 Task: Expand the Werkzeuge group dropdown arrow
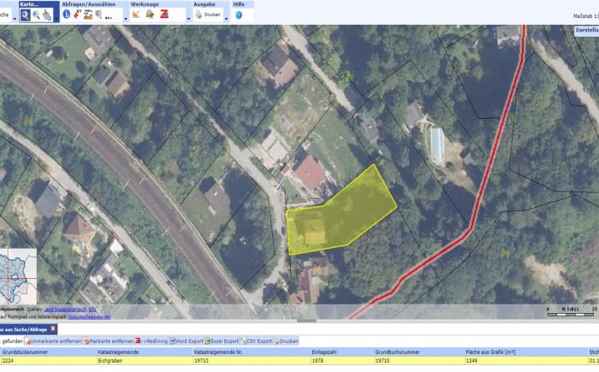coord(188,19)
